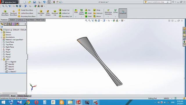Switch to the Features tab

coord(4,20)
